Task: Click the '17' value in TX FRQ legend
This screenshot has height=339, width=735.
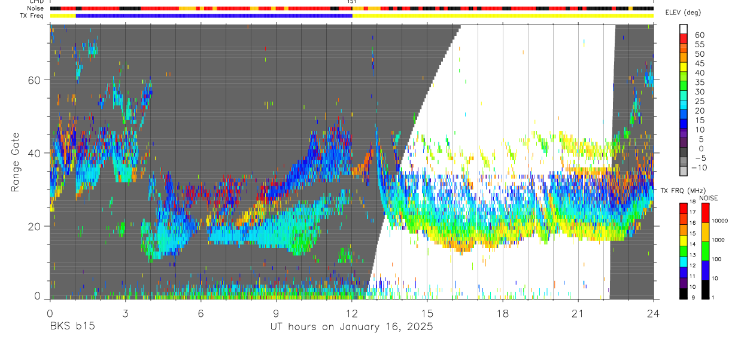Action: (x=694, y=212)
